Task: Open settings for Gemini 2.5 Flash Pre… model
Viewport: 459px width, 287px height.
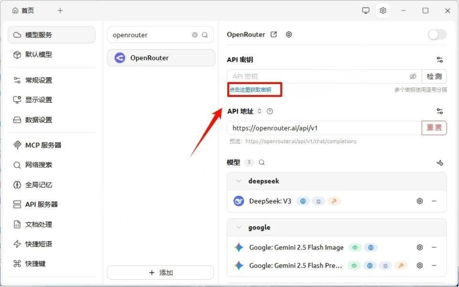Action: click(x=420, y=265)
